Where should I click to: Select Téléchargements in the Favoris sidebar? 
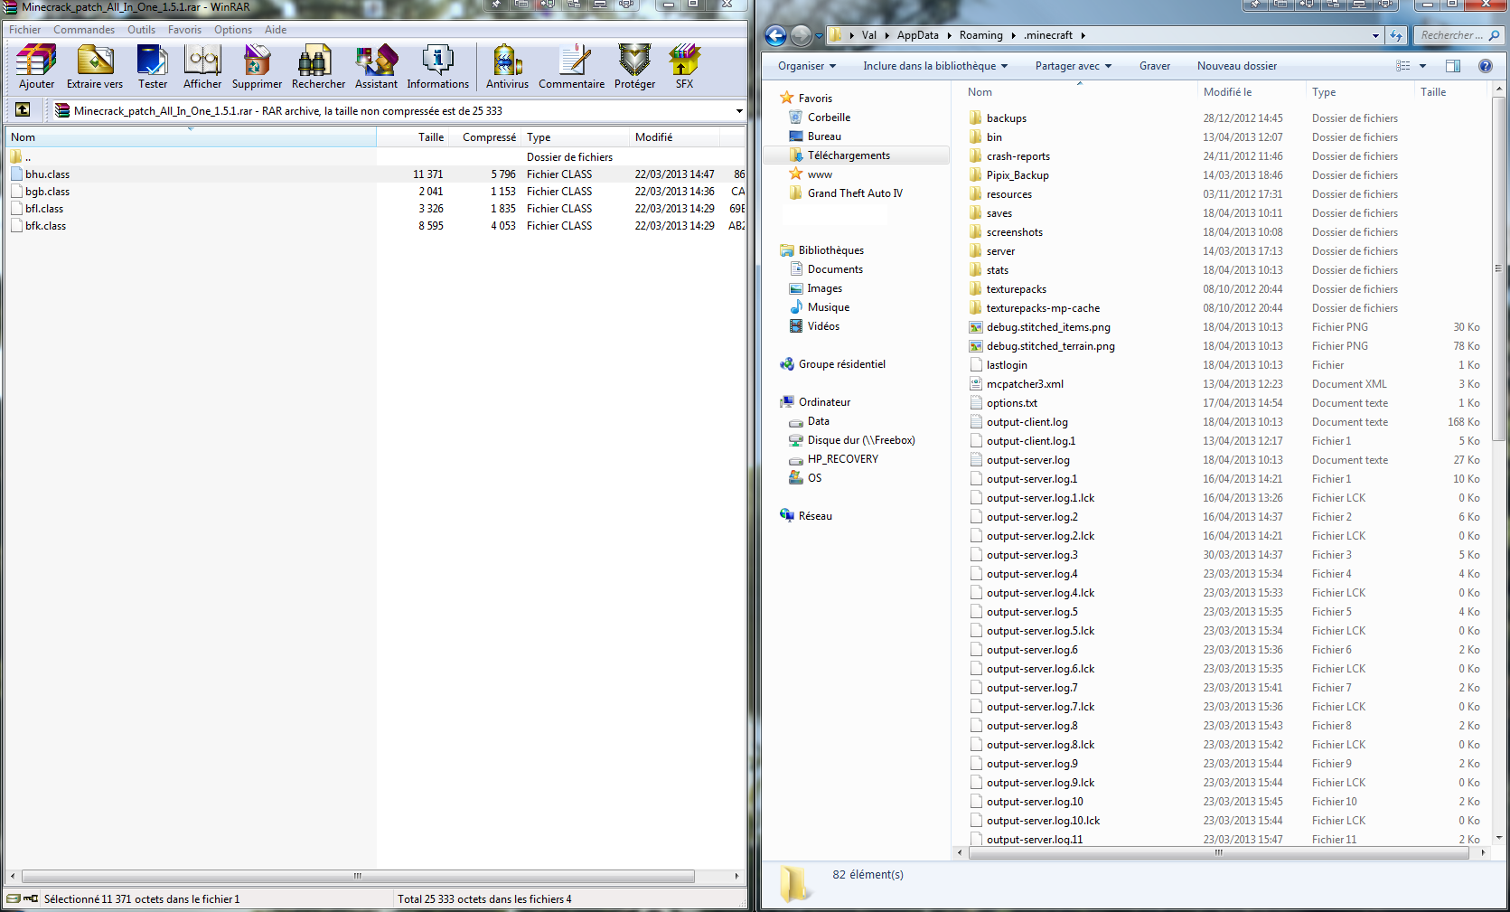[849, 155]
